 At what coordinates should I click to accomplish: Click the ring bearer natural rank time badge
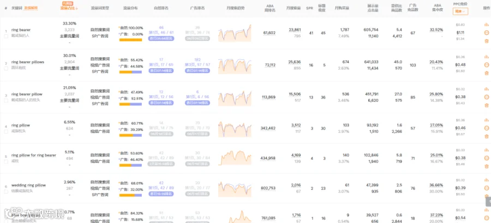click(161, 39)
